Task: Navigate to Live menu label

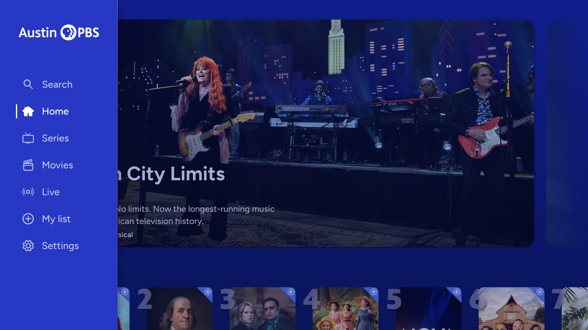Action: [x=51, y=192]
